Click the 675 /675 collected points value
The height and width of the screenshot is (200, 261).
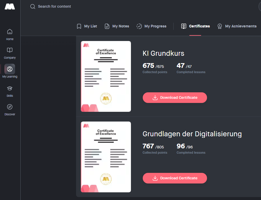[x=153, y=65]
